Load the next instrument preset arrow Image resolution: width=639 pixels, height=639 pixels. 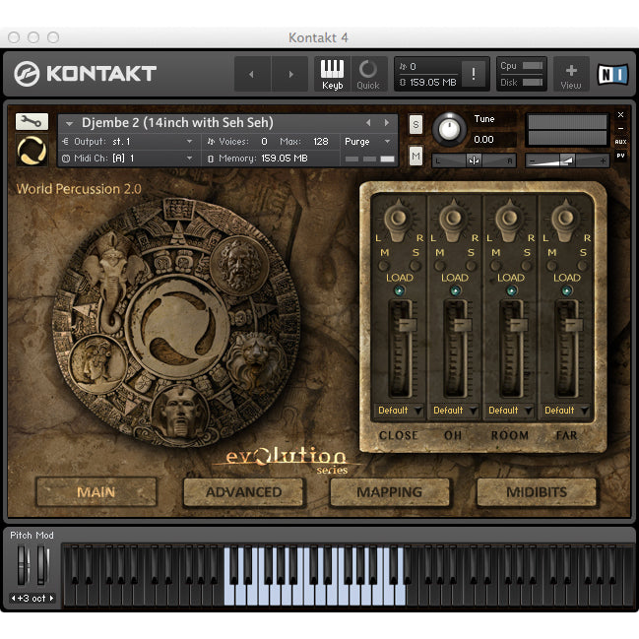387,122
